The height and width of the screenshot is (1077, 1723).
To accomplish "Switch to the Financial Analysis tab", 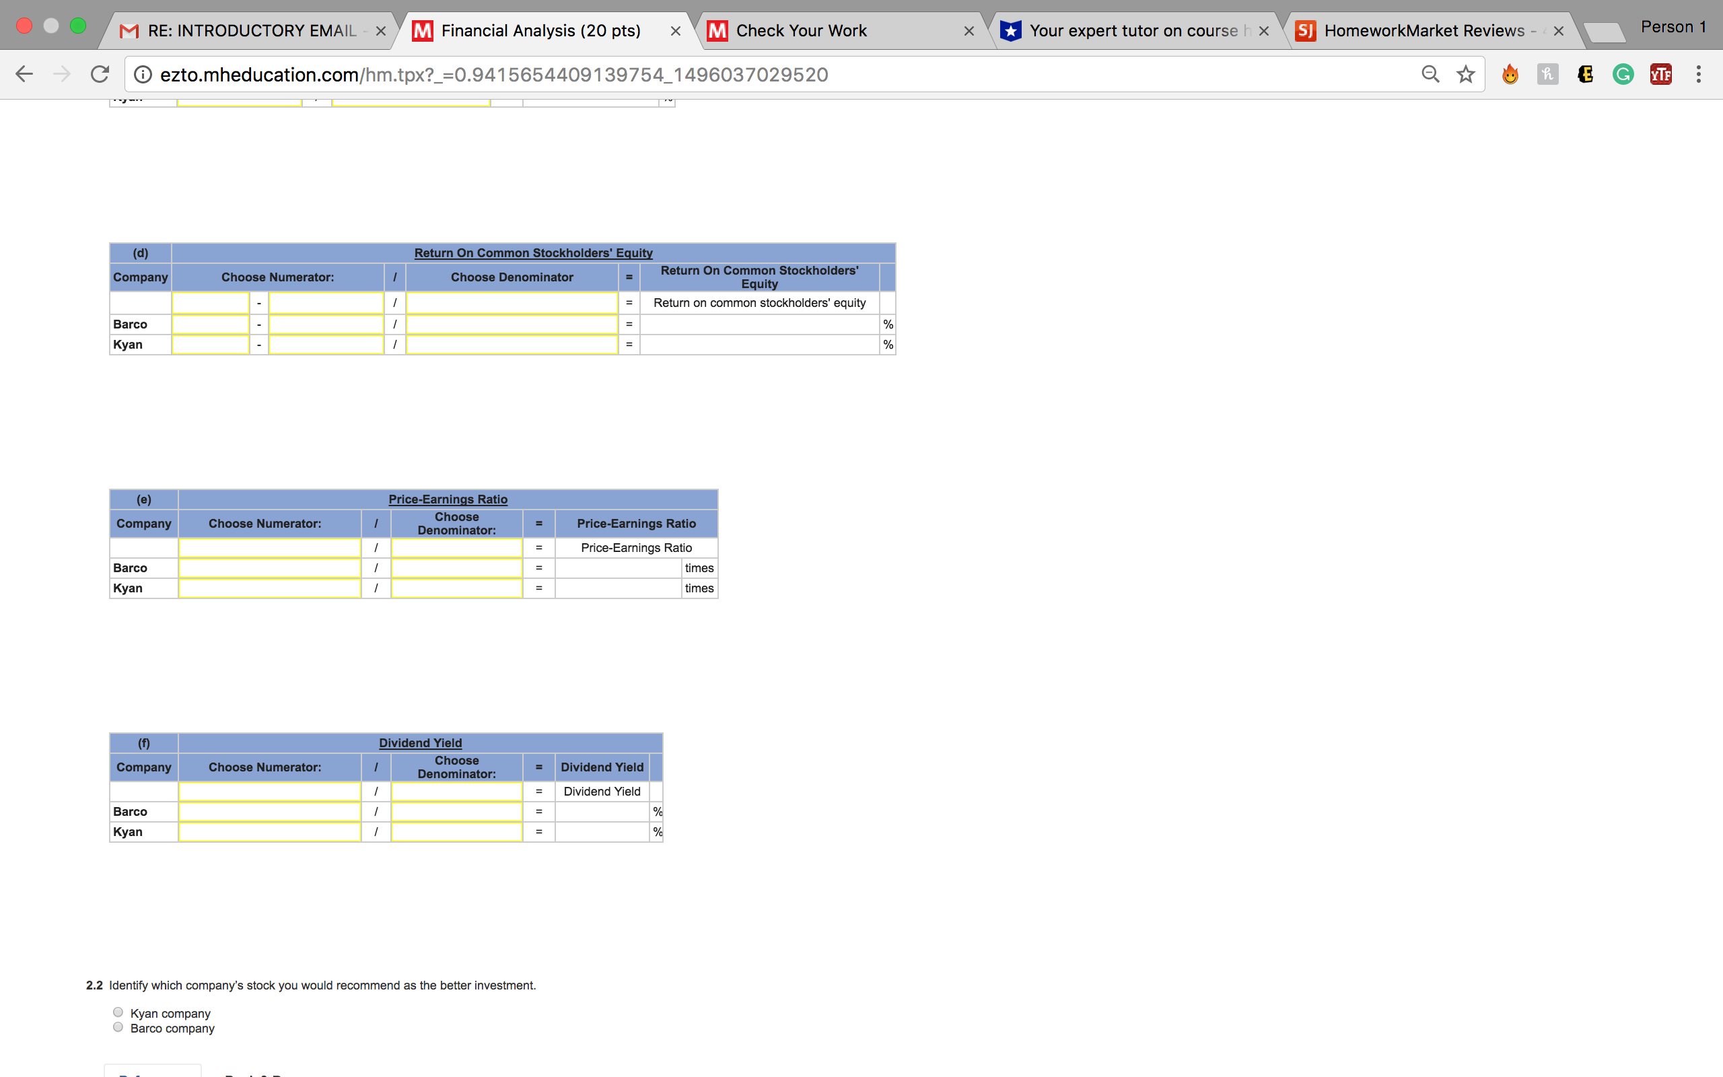I will [540, 30].
